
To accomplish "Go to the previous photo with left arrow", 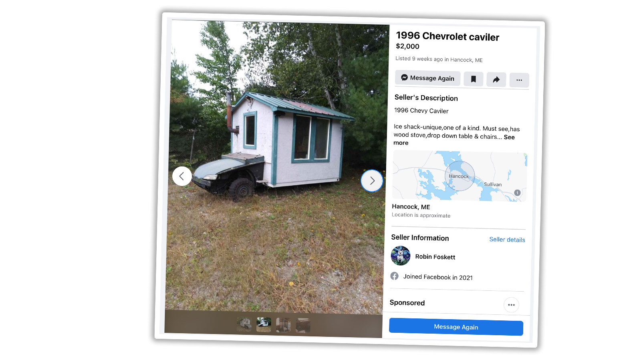I will [182, 176].
